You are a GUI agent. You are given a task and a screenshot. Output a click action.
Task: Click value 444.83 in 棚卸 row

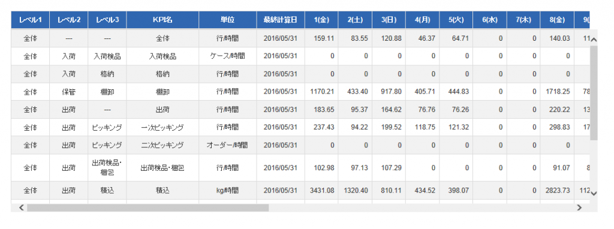(459, 92)
